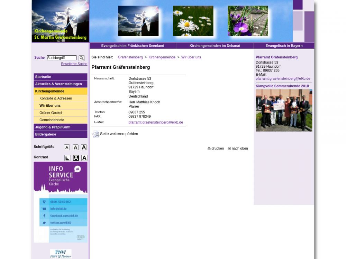Open Kirchengemeinden im Dekanat top menu
Viewport: 346px width, 259px height.
(215, 46)
